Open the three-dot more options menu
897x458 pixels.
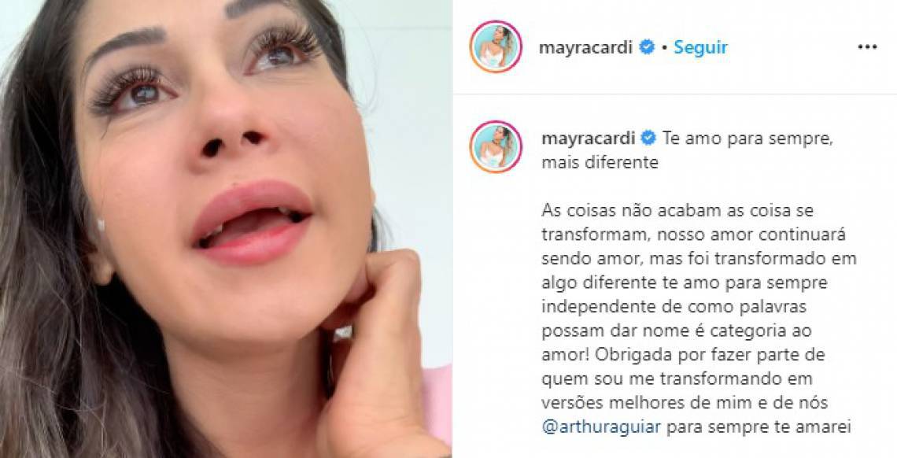point(867,47)
